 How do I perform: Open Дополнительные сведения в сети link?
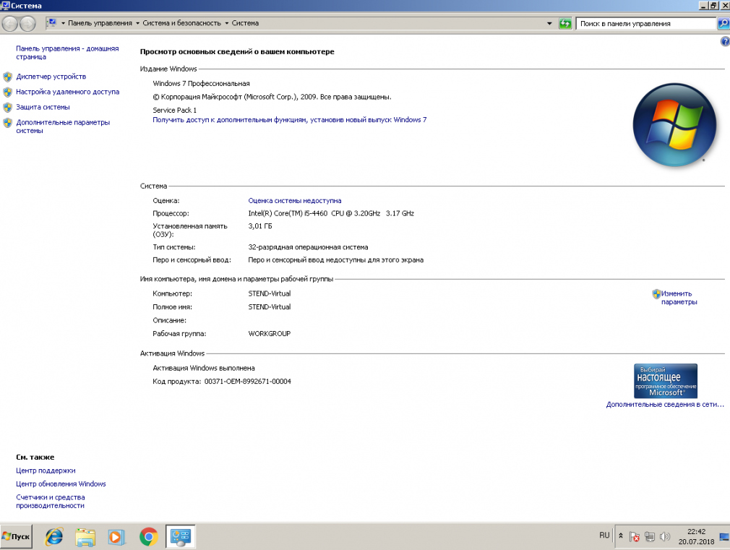pos(665,405)
